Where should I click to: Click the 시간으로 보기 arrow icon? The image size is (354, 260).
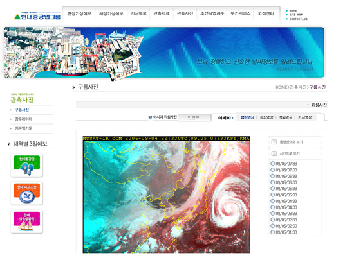point(274,153)
